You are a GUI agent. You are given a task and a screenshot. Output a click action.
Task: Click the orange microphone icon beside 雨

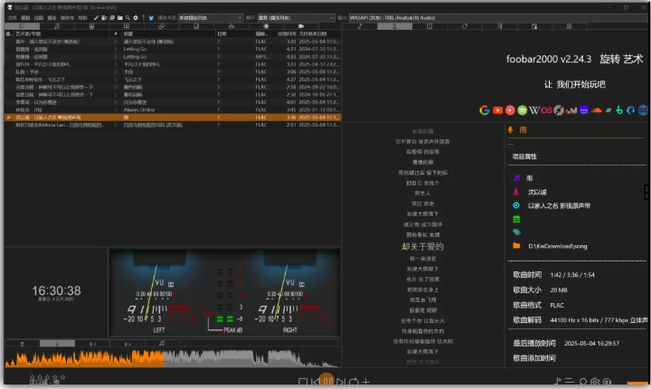point(510,130)
